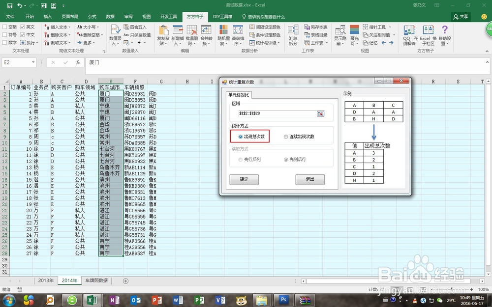Screen dimensions: 492x307
Task: Open 随机重复 tool
Action: 224,35
